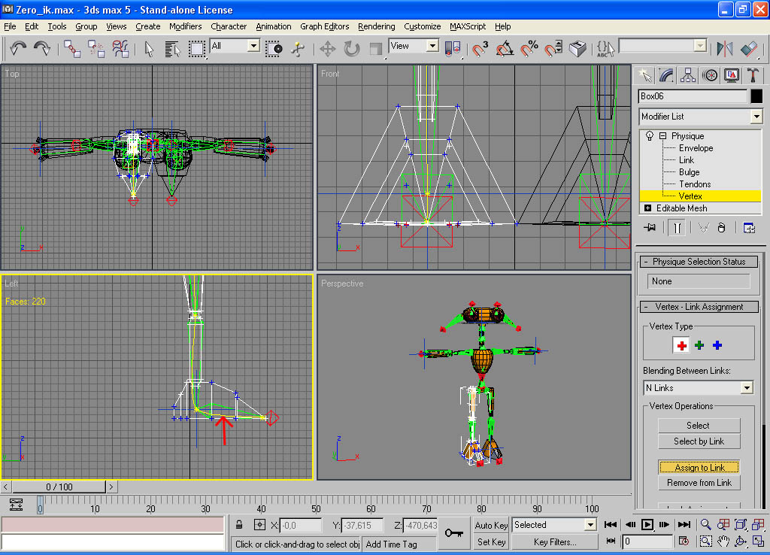770x555 pixels.
Task: Open the Graph Editors menu
Action: 324,26
